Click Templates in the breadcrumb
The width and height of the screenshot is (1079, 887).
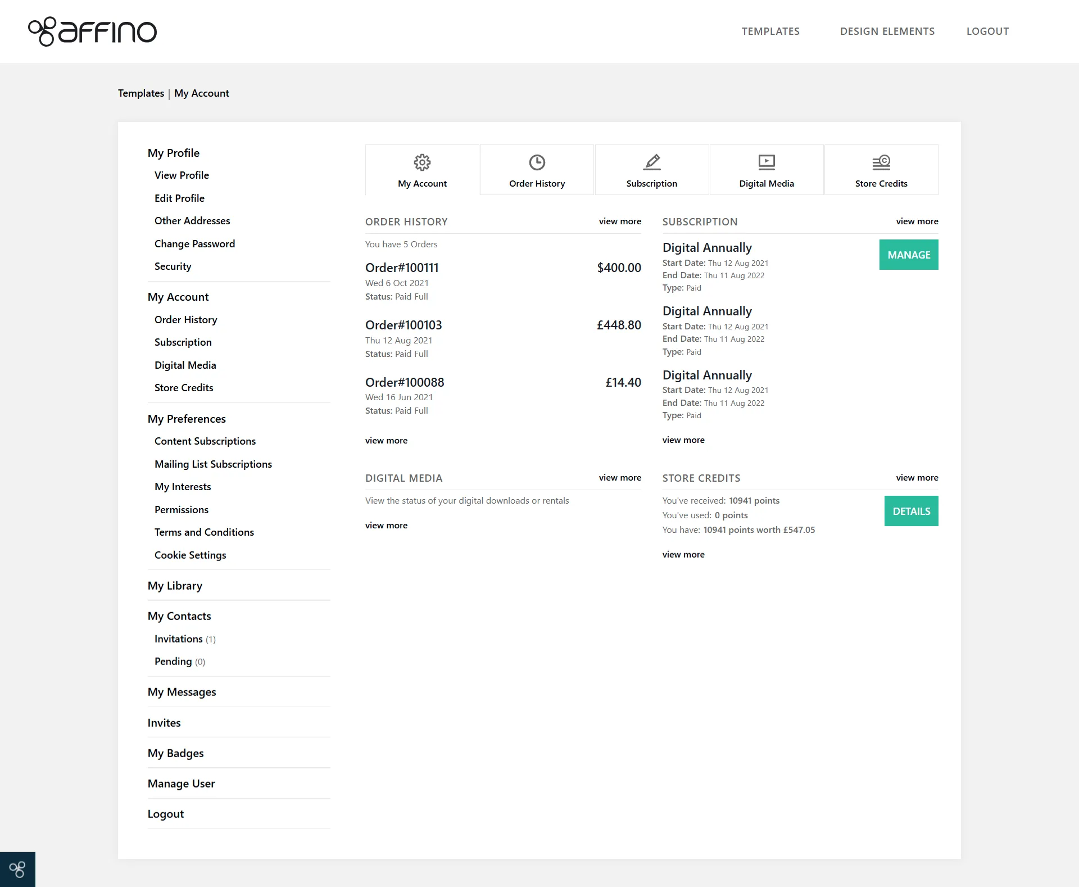[x=140, y=93]
